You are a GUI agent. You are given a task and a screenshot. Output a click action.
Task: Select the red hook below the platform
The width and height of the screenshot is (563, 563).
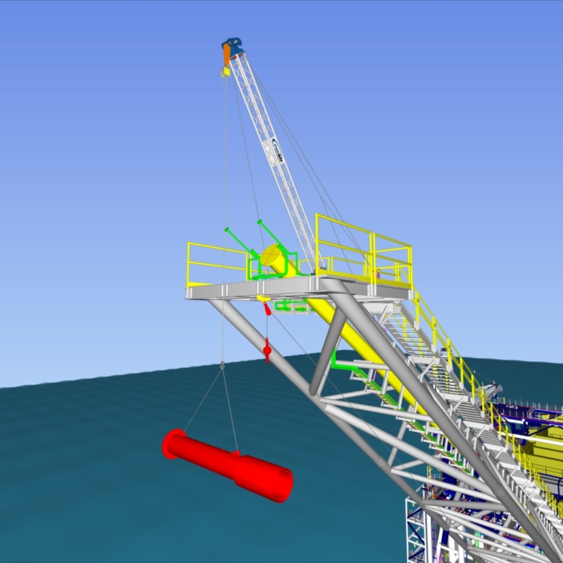(x=267, y=350)
